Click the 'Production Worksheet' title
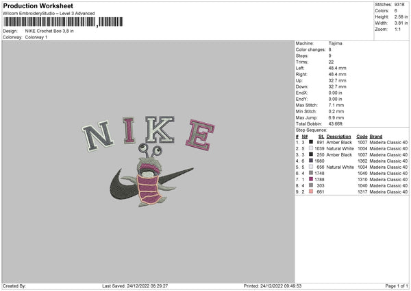 click(x=38, y=5)
